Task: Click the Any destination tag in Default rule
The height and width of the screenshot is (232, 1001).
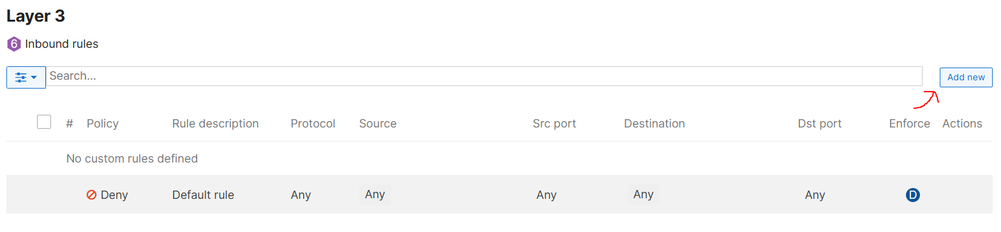Action: (643, 194)
